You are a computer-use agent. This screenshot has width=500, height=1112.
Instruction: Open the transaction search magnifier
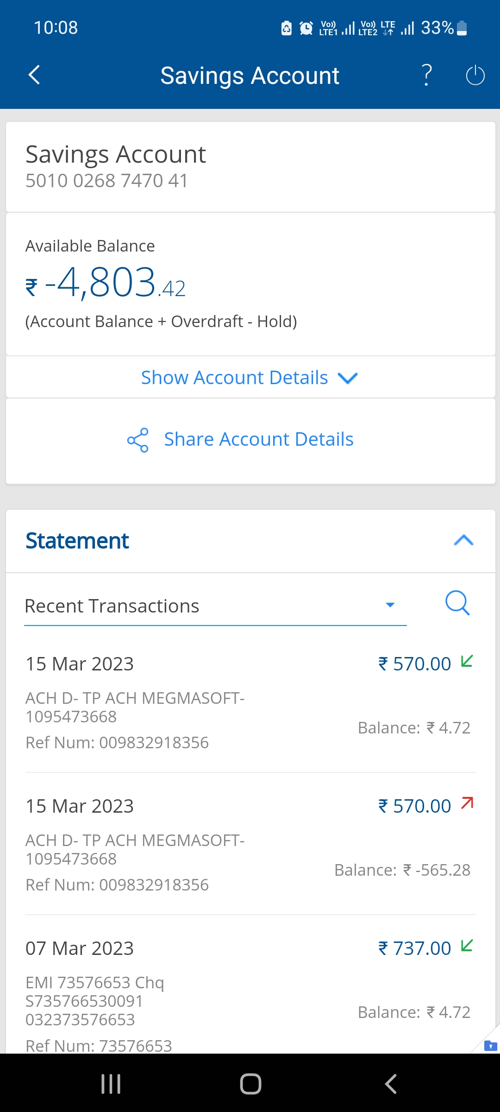pyautogui.click(x=457, y=603)
